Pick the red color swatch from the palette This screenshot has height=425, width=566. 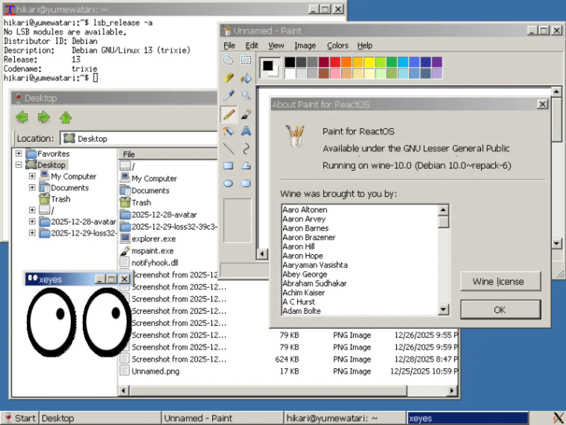[335, 62]
